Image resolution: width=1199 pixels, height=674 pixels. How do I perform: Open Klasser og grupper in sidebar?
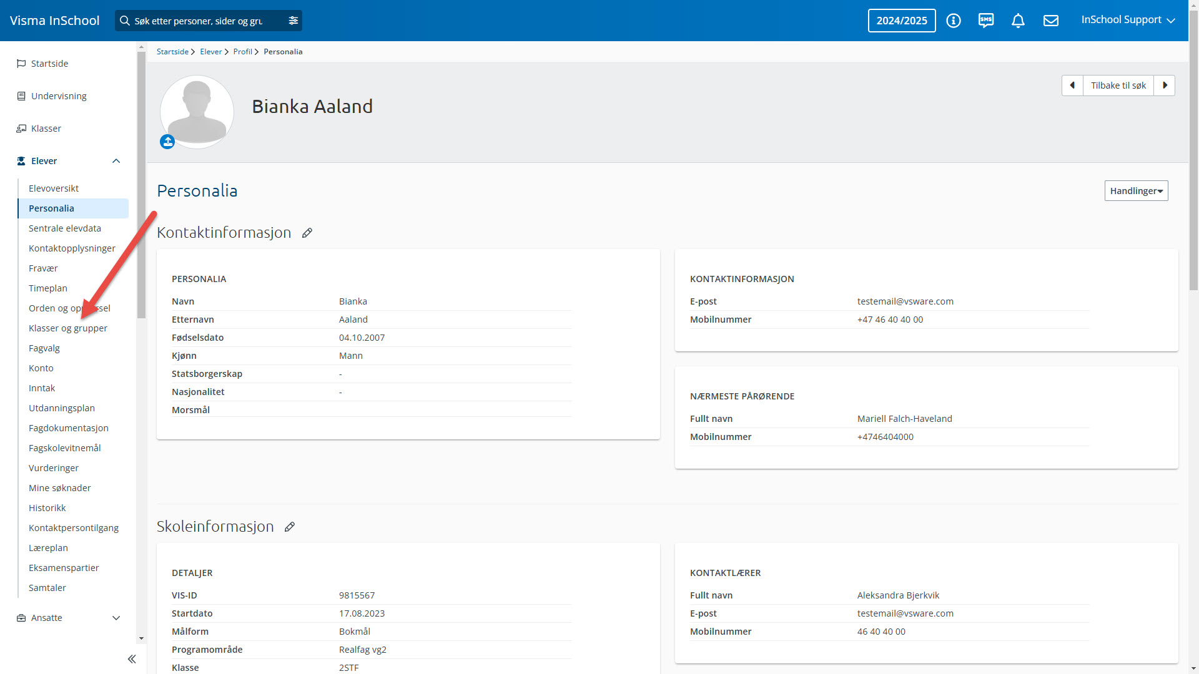pyautogui.click(x=68, y=328)
